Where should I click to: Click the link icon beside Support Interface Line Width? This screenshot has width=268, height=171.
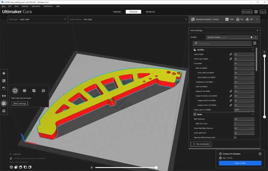pyautogui.click(x=231, y=96)
